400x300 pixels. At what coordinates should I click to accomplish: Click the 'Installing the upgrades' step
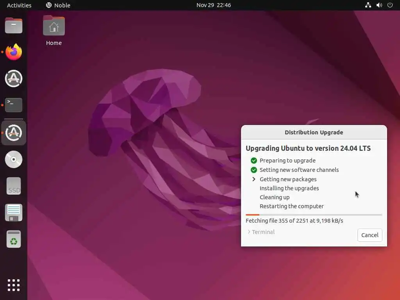pyautogui.click(x=289, y=188)
